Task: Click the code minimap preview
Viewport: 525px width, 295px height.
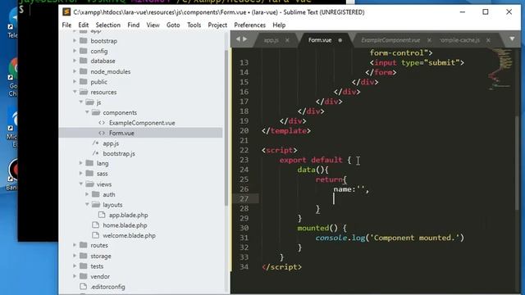Action: [501, 70]
